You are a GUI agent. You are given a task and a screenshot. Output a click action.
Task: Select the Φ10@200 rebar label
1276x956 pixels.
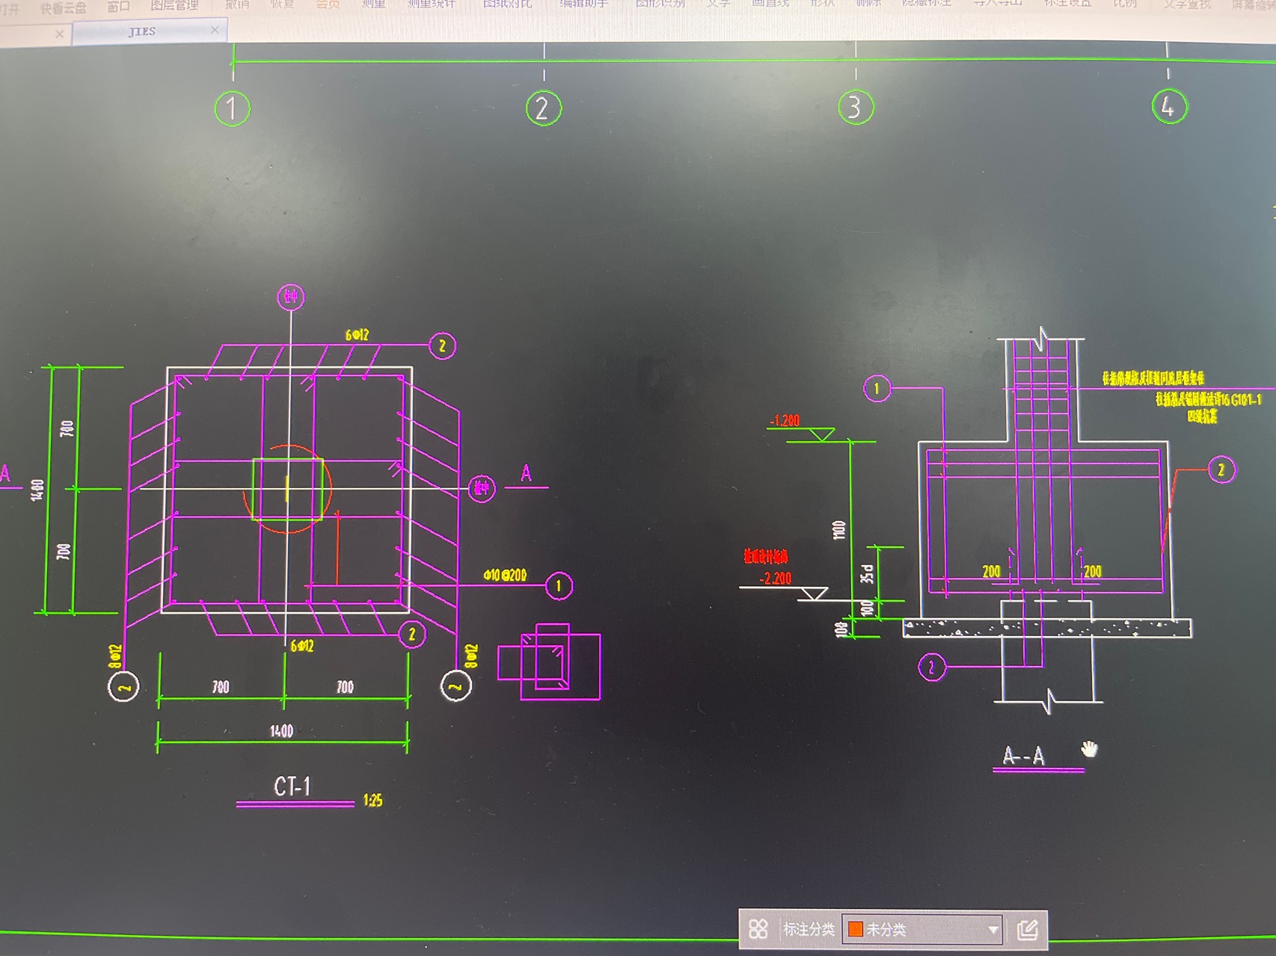tap(505, 575)
